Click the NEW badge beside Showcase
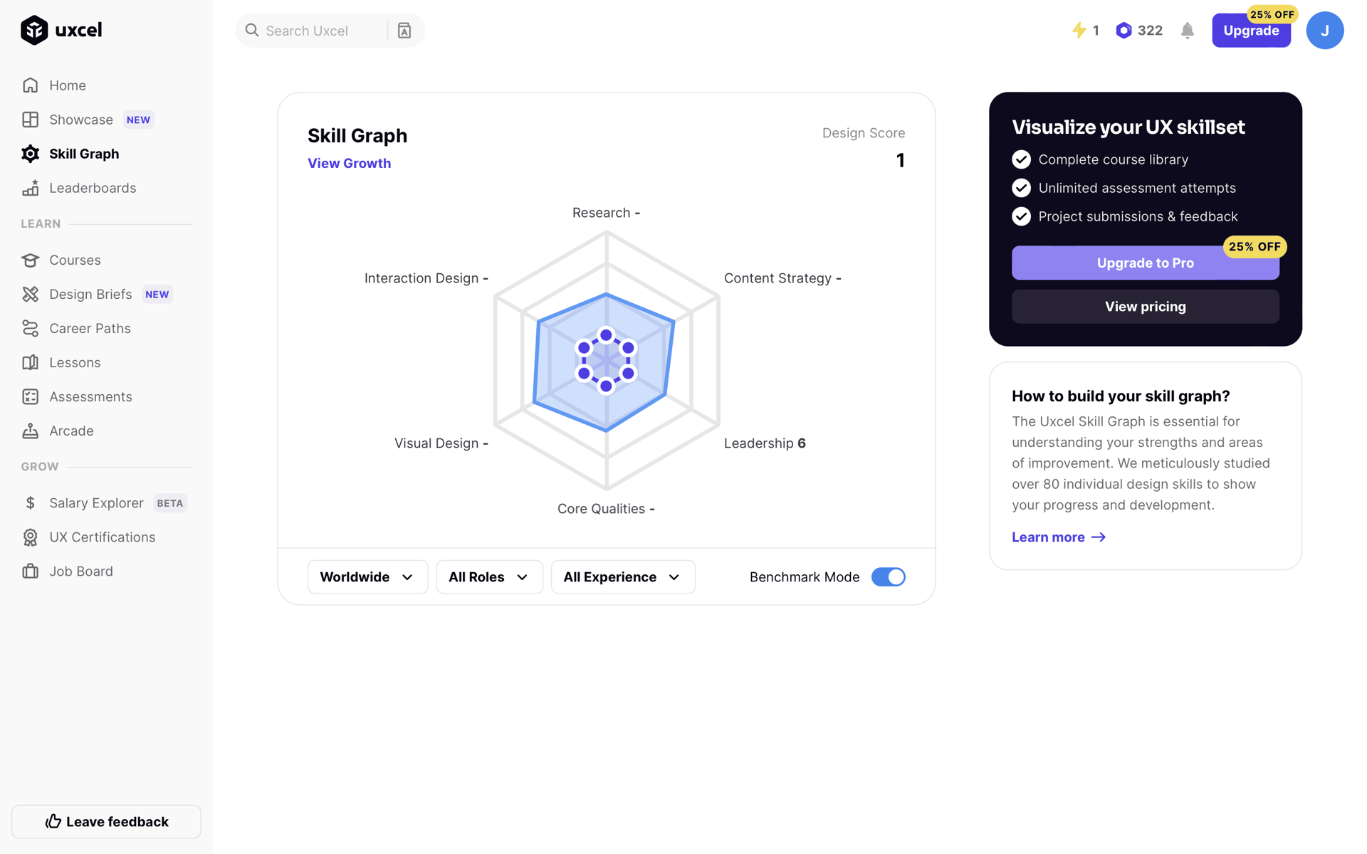 (x=138, y=120)
